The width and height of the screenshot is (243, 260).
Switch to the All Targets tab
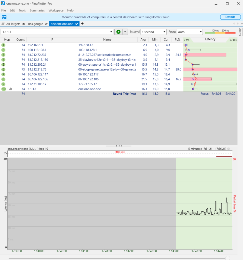[x=13, y=24]
